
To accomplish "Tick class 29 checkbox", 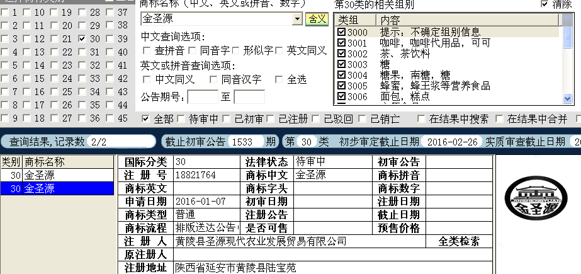I will click(82, 25).
